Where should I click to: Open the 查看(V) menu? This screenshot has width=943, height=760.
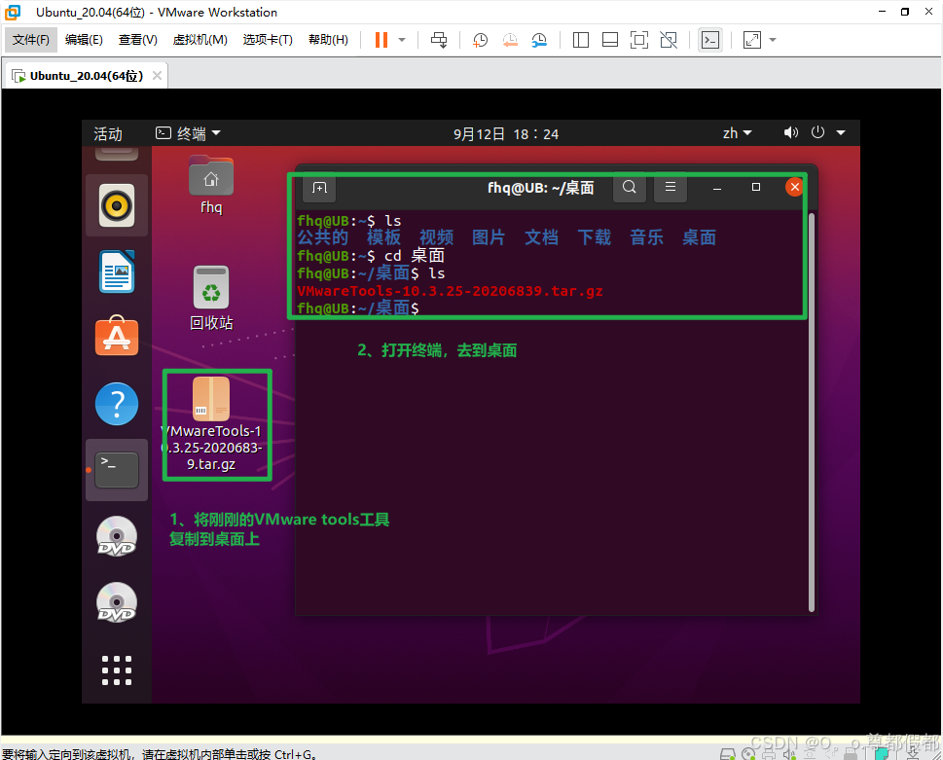[138, 40]
